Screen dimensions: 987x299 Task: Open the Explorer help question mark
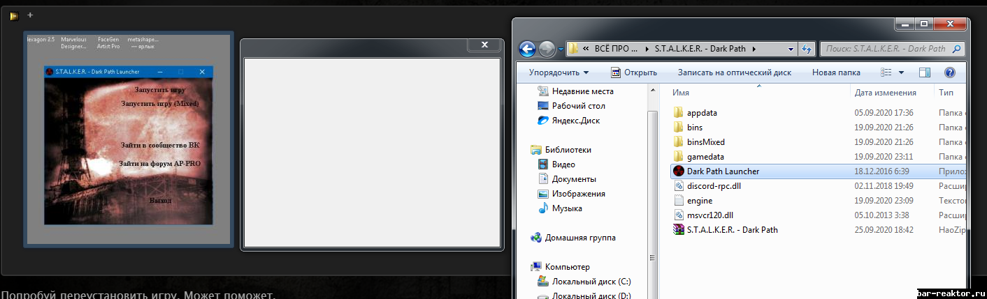click(x=949, y=72)
